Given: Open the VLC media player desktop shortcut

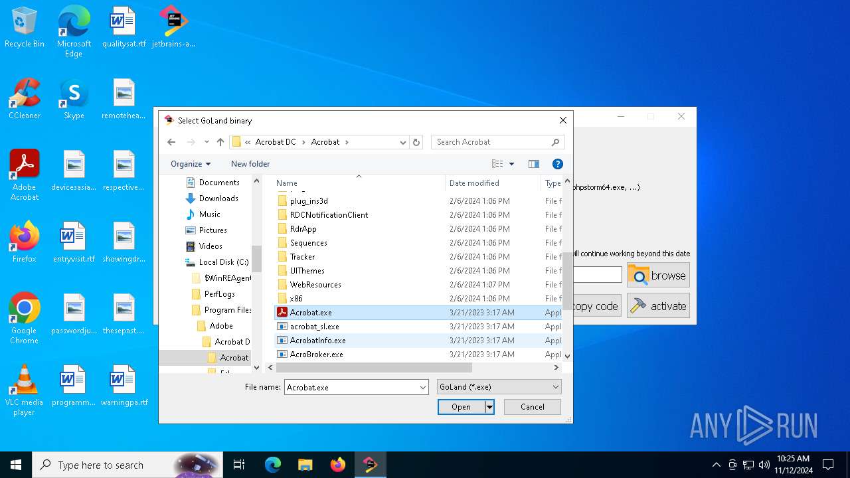Looking at the screenshot, I should click(25, 390).
